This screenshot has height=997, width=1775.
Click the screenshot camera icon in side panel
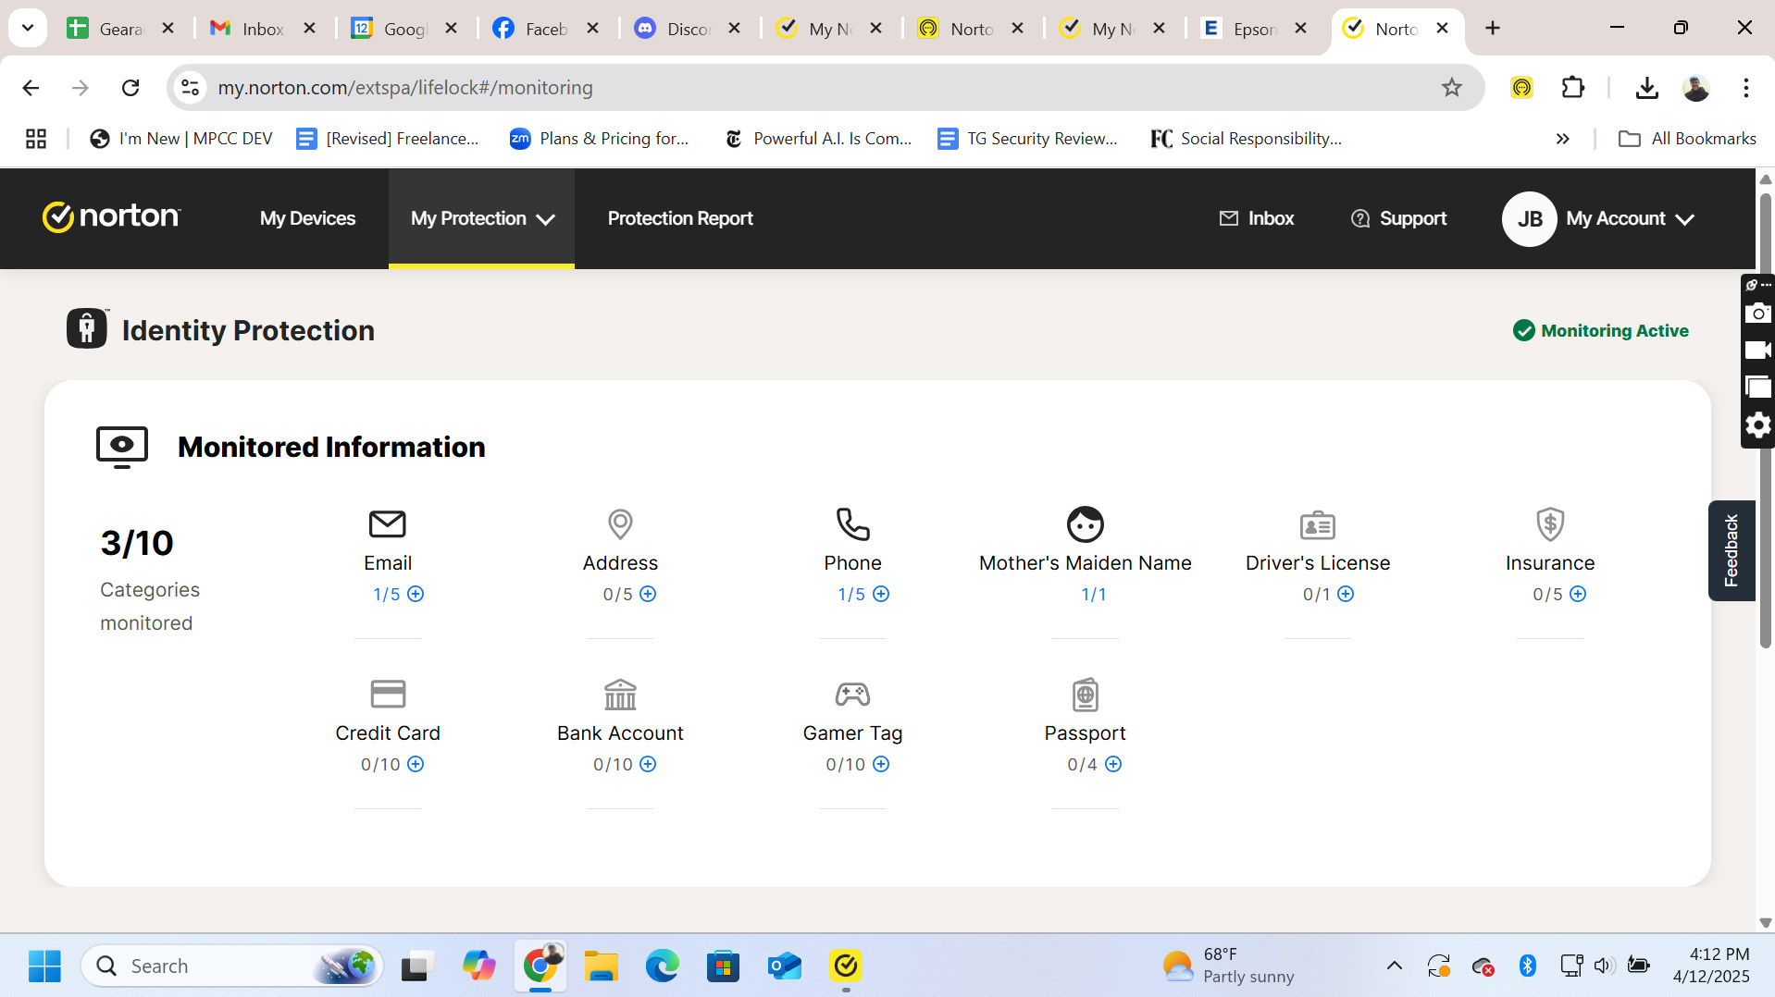point(1757,314)
